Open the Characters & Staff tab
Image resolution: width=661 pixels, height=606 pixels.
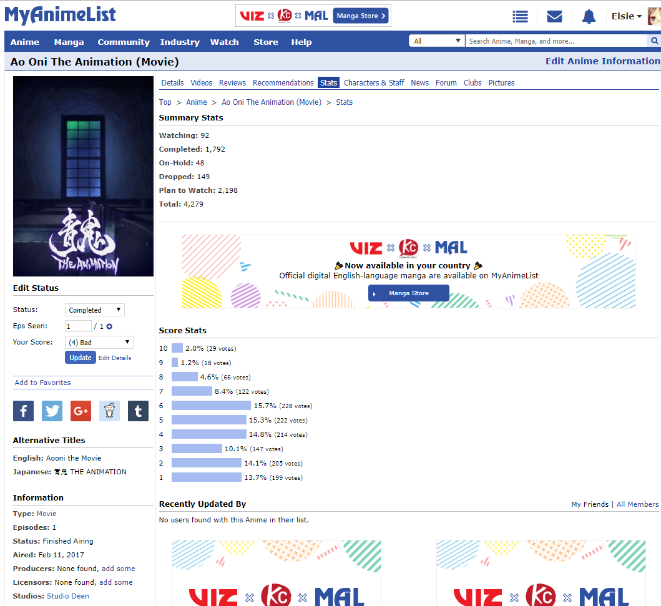(x=374, y=83)
